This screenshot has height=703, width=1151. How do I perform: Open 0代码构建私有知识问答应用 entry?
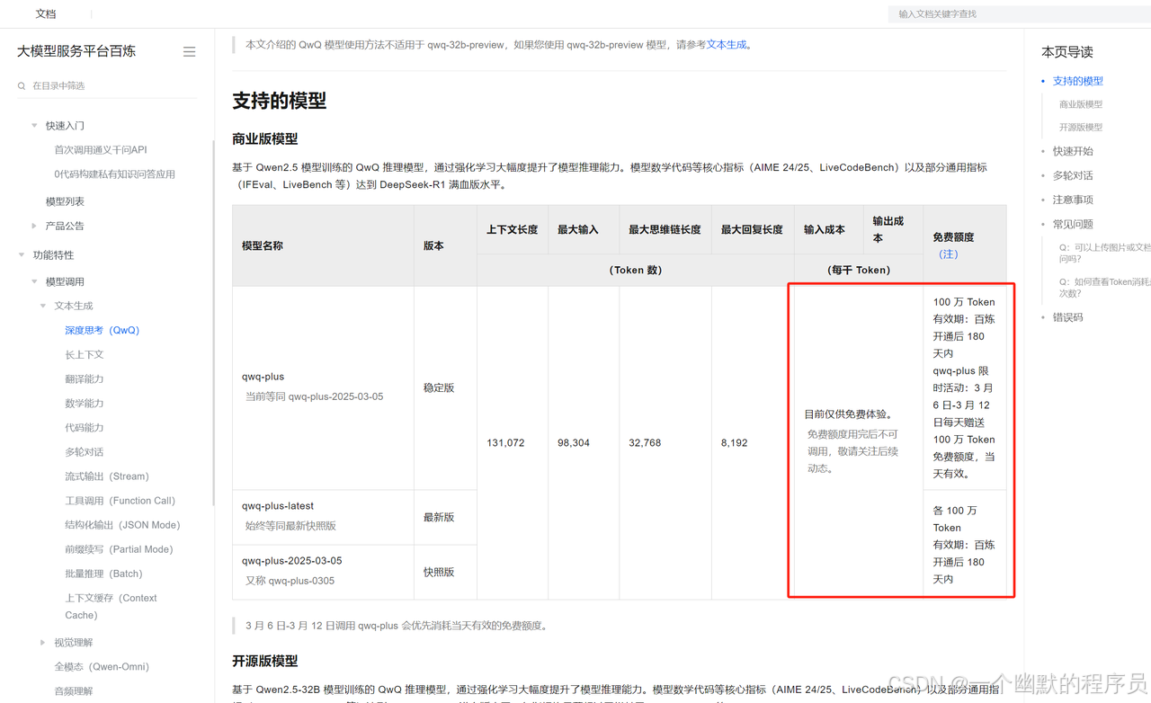point(115,174)
